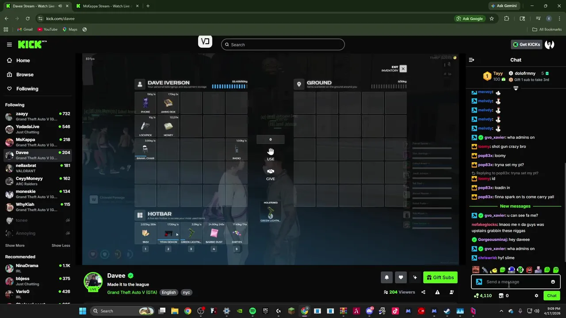Click the USE hand icon in inventory
Viewport: 566px width, 318px height.
tap(271, 152)
